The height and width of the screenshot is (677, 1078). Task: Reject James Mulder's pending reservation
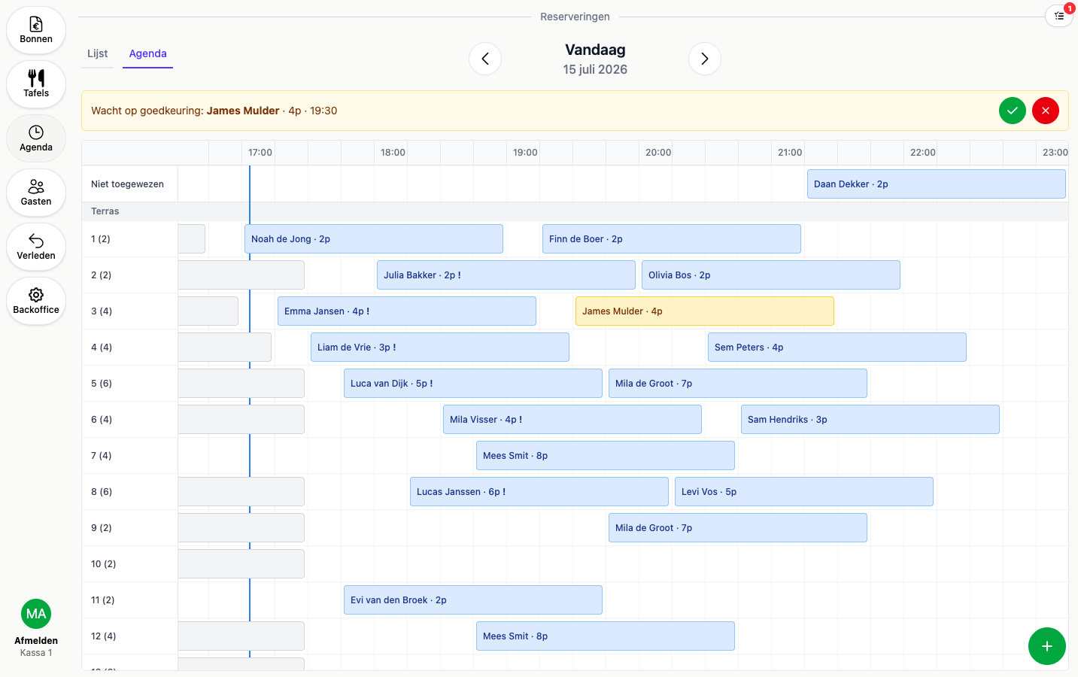(1046, 111)
